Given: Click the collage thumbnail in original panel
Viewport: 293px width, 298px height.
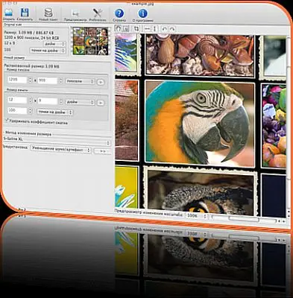Looking at the screenshot, I should 91,41.
